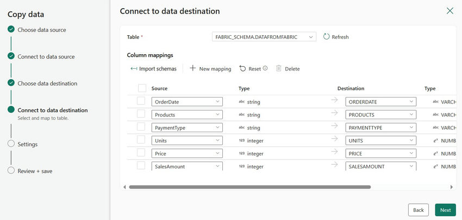Close the Connect to data destination dialog
Image resolution: width=462 pixels, height=220 pixels.
point(449,11)
